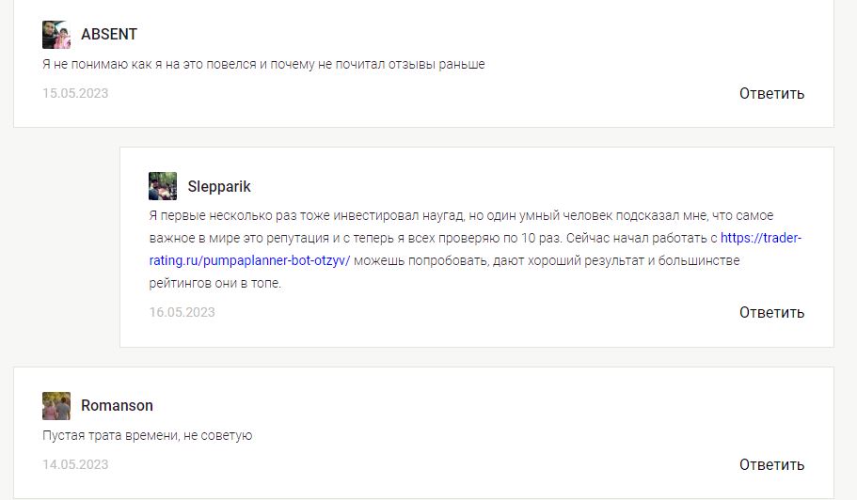Click Romanson's 'Пустая трата времени' text

(x=147, y=435)
